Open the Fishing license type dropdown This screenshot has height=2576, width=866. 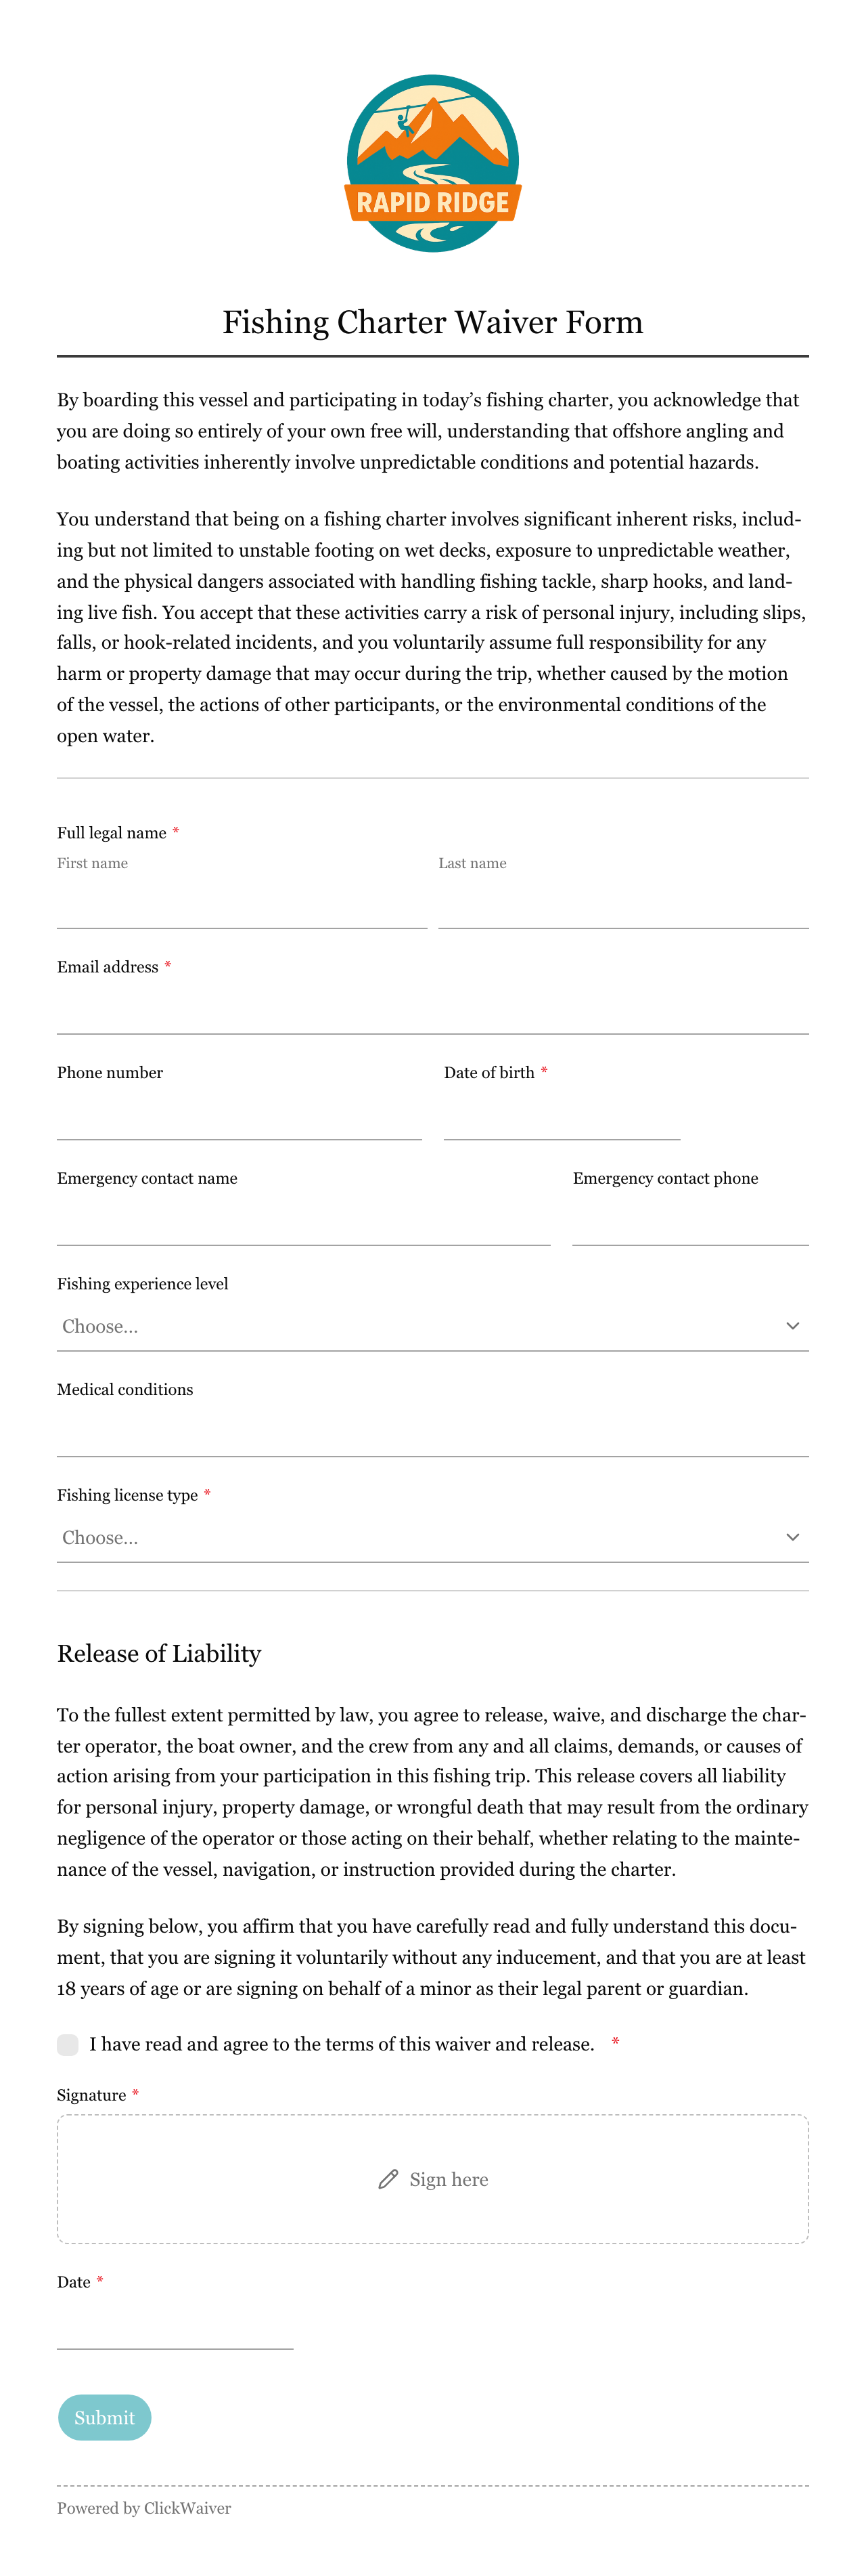coord(432,1537)
